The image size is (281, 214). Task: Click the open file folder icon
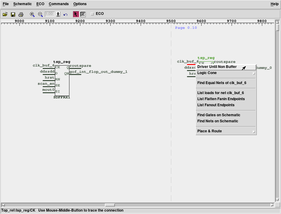5,14
